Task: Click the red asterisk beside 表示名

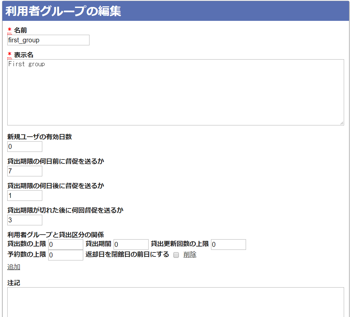Action: tap(10, 55)
